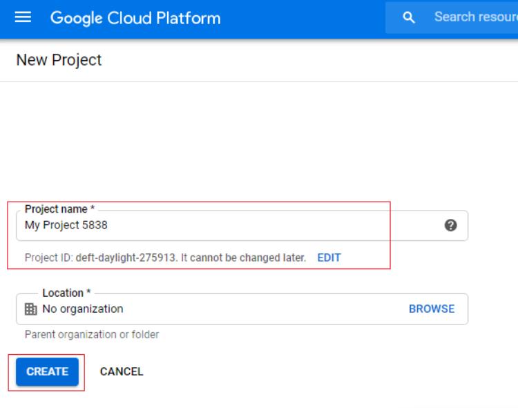This screenshot has height=408, width=518.
Task: Browse for a parent organization
Action: click(432, 309)
